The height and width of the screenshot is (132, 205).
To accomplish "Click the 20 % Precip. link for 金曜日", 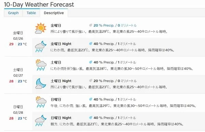I will (x=104, y=25).
